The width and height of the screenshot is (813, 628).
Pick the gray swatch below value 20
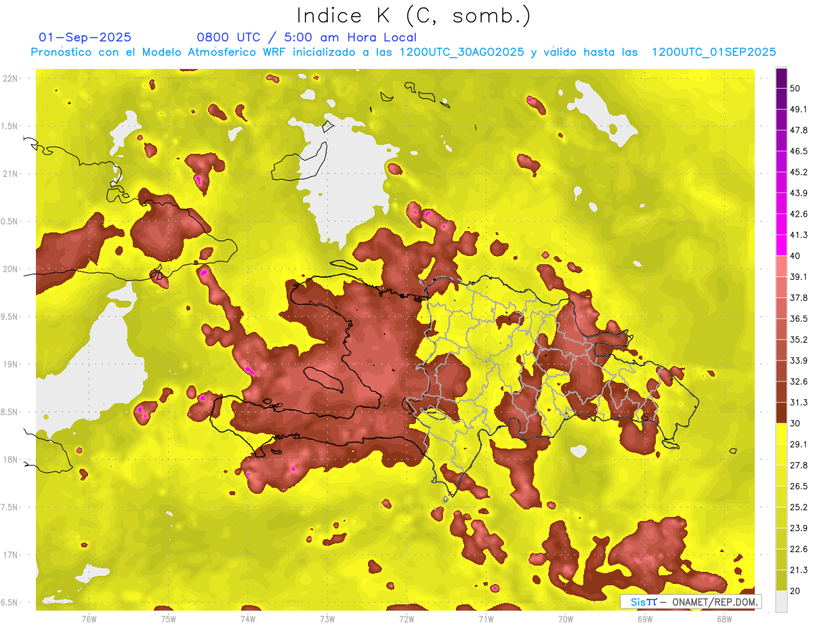[781, 602]
